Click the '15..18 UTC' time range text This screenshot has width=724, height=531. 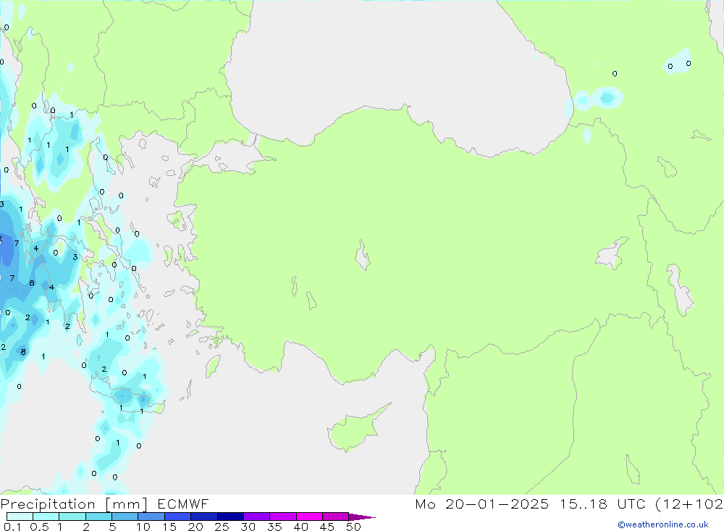tap(602, 504)
